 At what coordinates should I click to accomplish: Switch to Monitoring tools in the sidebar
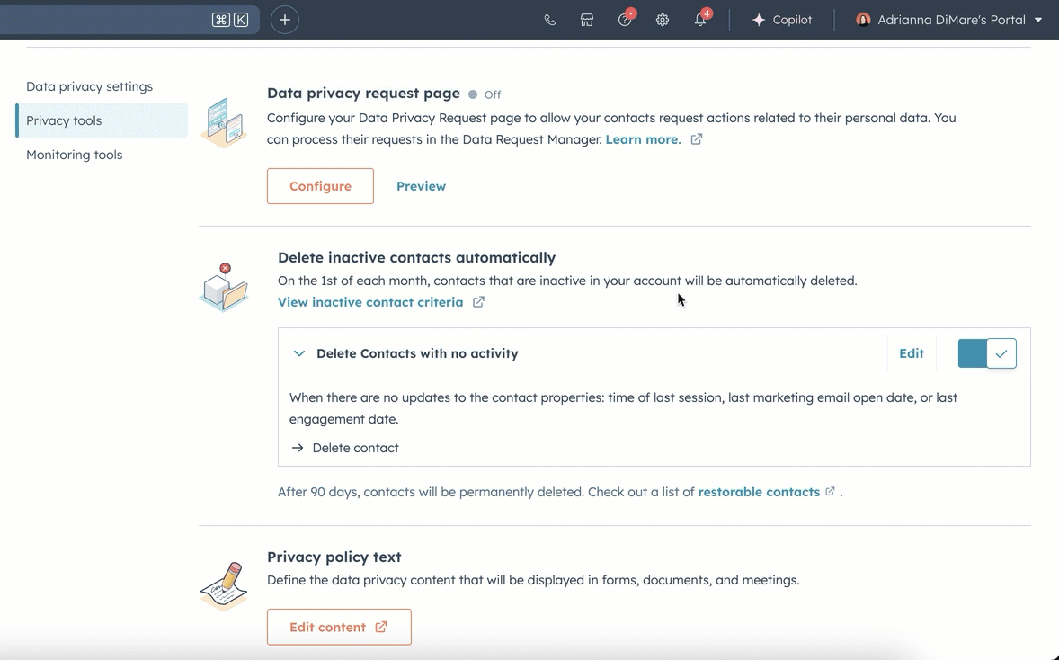[75, 154]
